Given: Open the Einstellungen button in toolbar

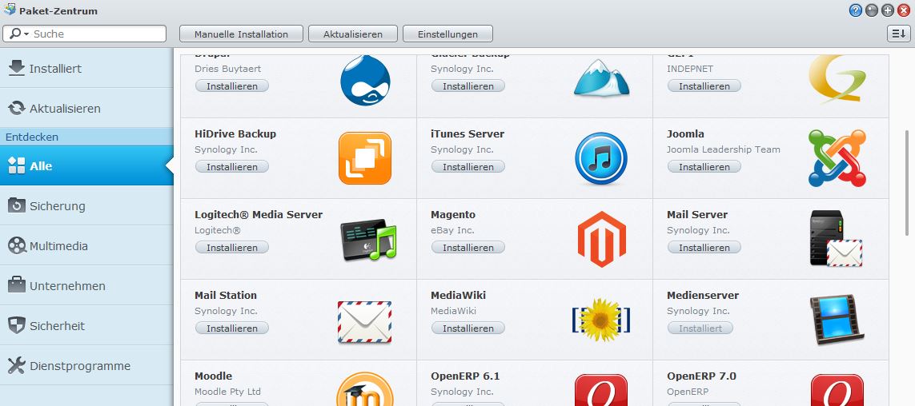Looking at the screenshot, I should click(447, 34).
